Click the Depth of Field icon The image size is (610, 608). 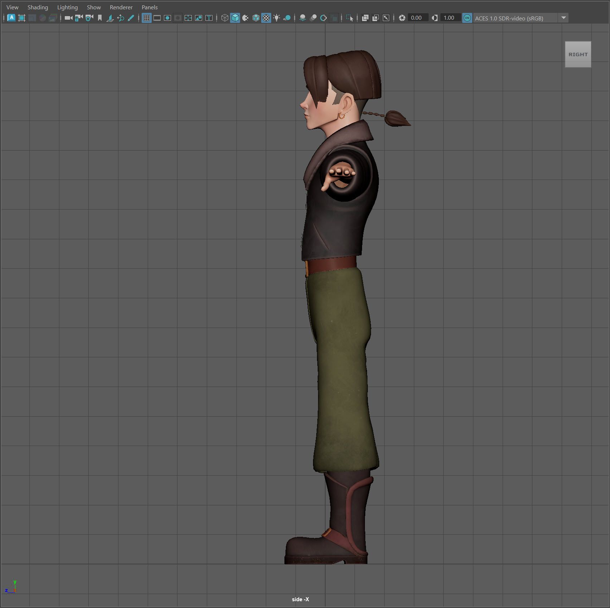click(x=334, y=18)
